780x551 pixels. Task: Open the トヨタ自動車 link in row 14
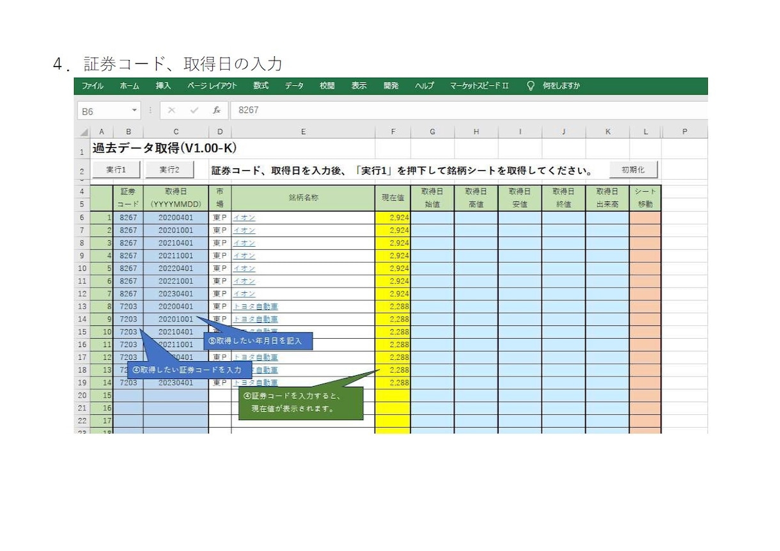tap(255, 319)
